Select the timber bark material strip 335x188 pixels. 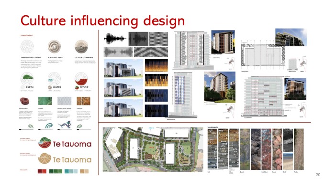(x=299, y=149)
